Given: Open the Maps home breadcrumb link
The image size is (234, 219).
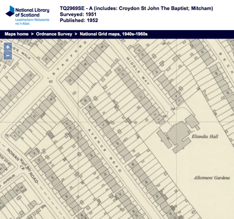Looking at the screenshot, I should click(16, 34).
